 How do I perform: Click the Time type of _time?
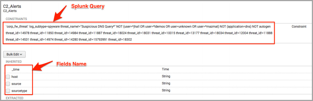[165, 69]
